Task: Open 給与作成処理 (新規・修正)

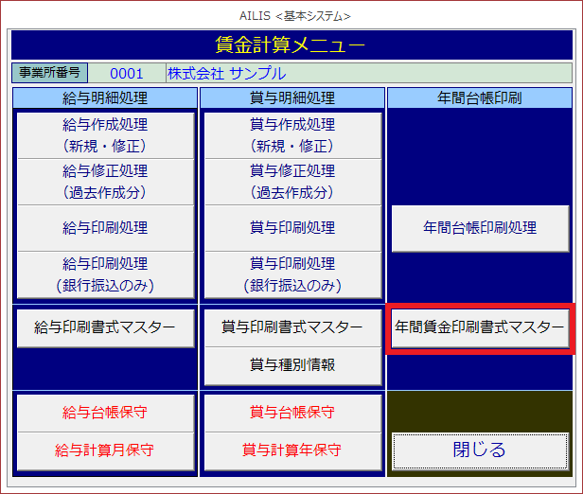Action: (105, 134)
